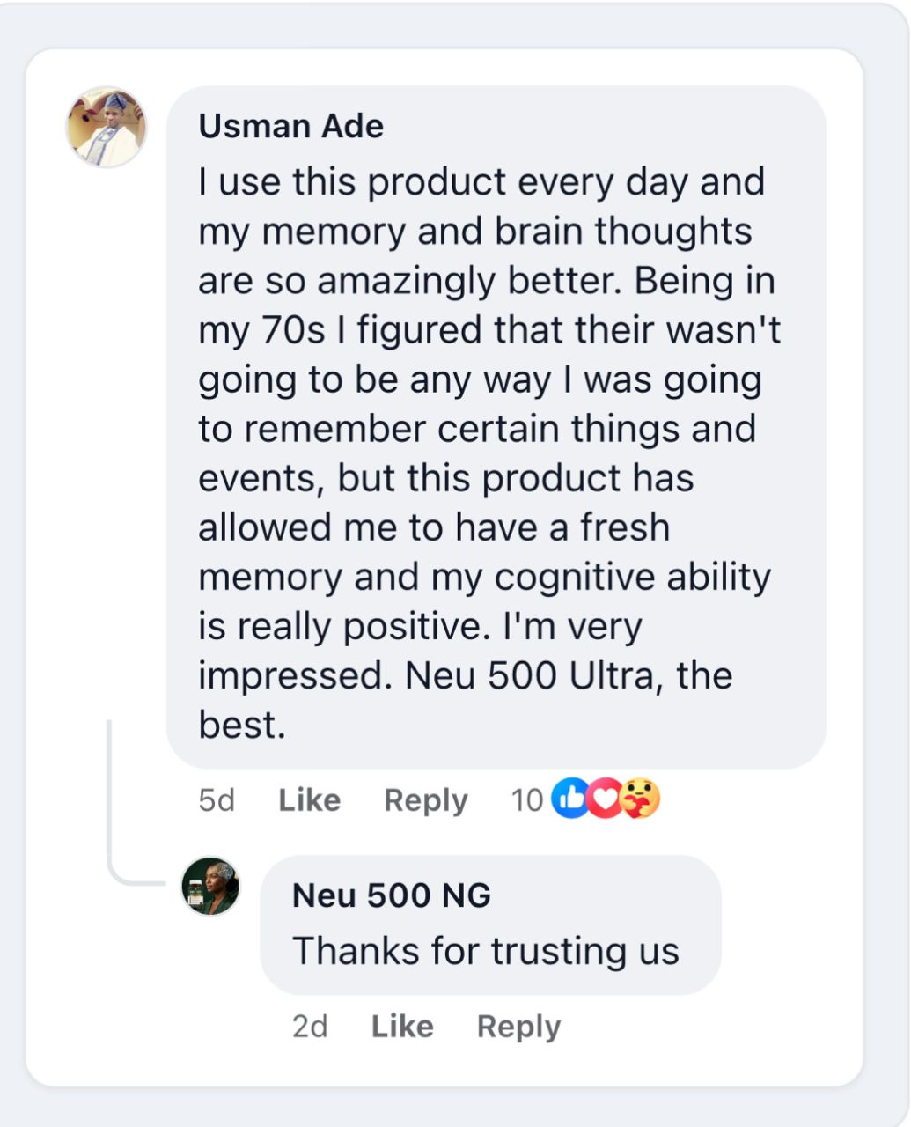Click the blue thumbs-up reaction icon
The height and width of the screenshot is (1127, 911).
click(569, 799)
